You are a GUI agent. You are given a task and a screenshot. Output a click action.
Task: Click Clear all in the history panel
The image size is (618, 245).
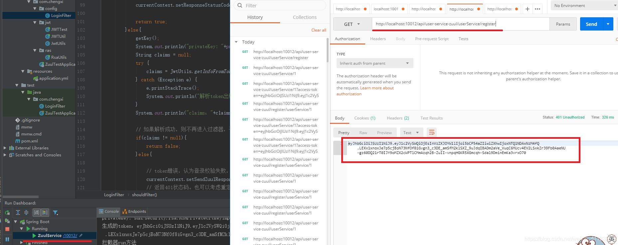click(x=319, y=30)
